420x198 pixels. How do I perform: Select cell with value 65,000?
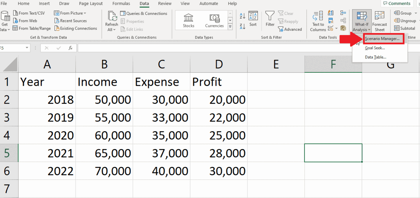click(104, 153)
